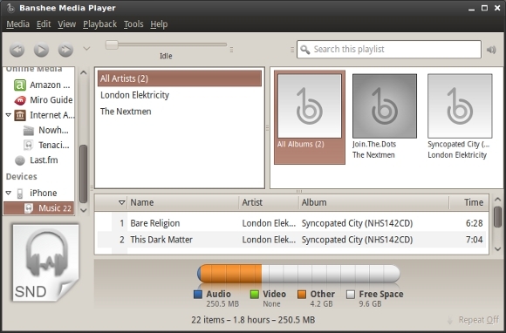Sort by the Artist column header
The width and height of the screenshot is (506, 333).
269,202
